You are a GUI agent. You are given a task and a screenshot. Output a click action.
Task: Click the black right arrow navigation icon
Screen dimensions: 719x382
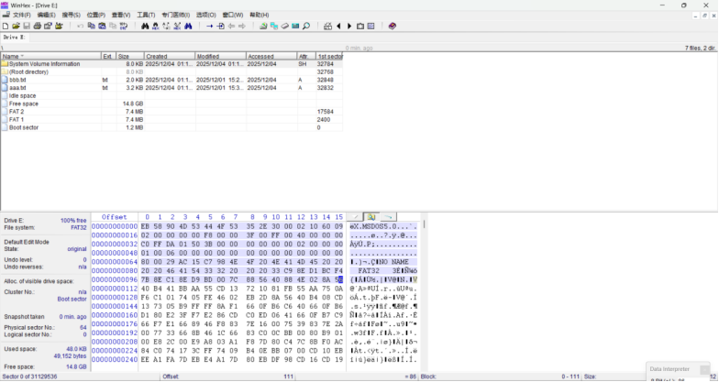pos(349,26)
